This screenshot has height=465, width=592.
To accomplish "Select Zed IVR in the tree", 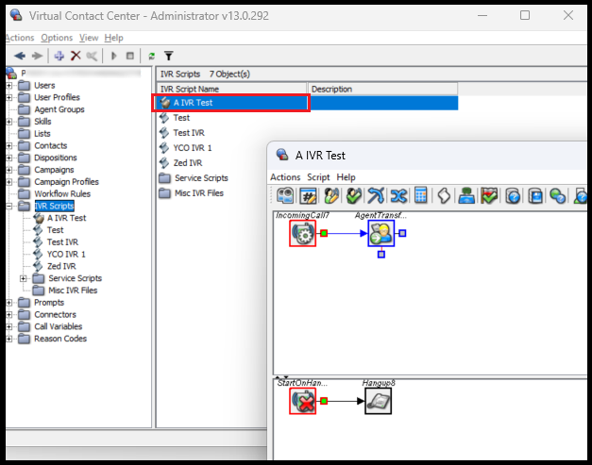I will point(61,266).
